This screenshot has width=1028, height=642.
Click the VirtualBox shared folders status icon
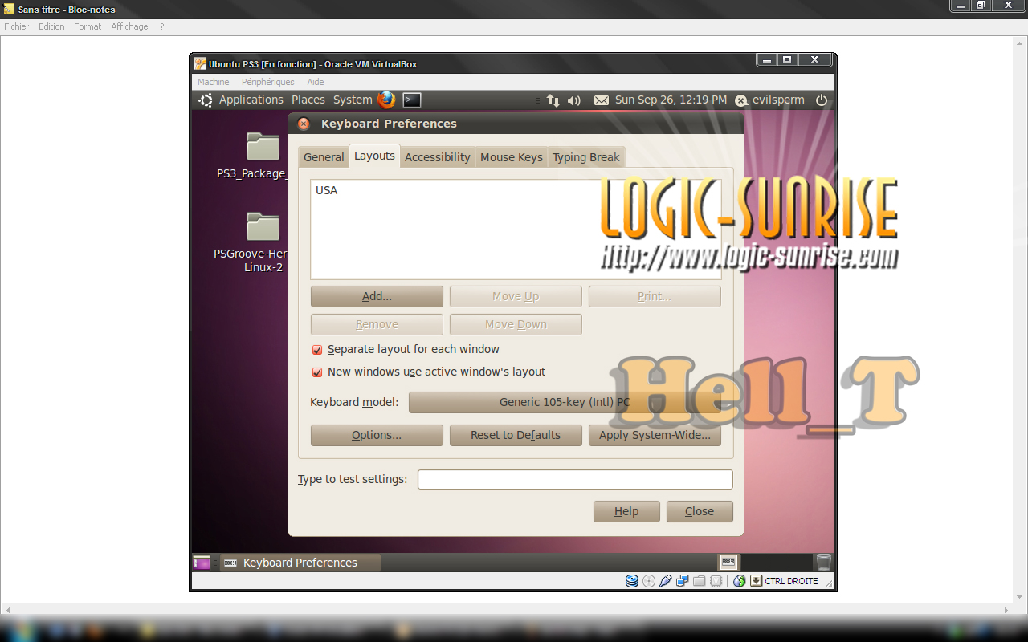[x=699, y=581]
